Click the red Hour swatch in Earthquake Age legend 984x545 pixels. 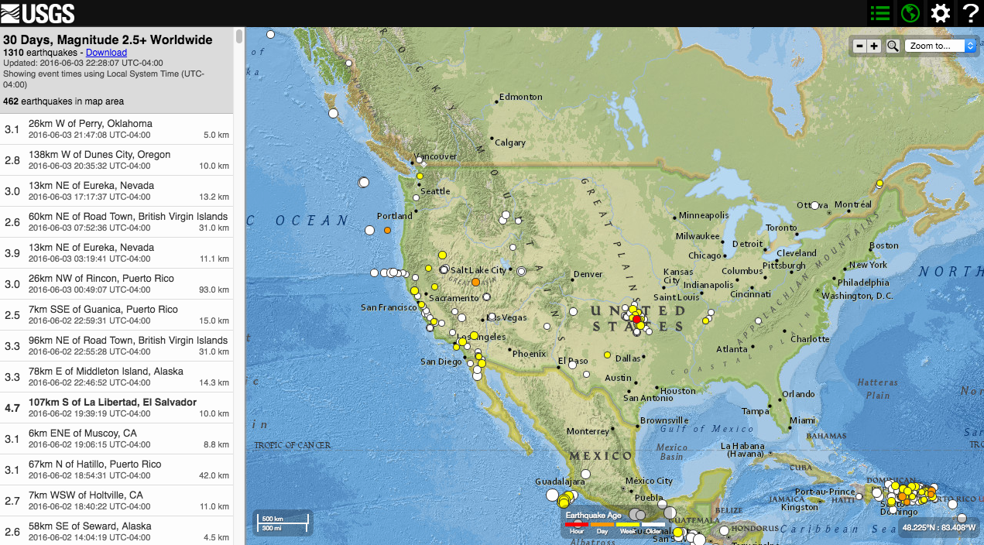577,524
